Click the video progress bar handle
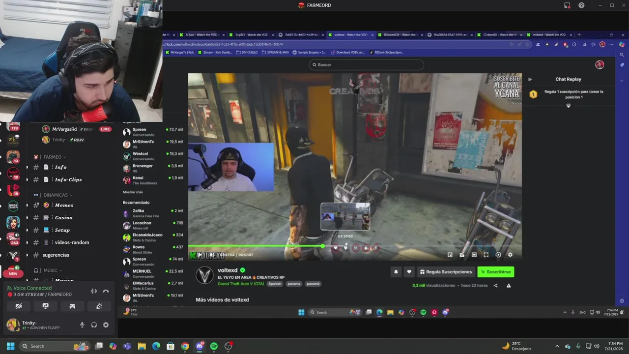The height and width of the screenshot is (354, 629). click(323, 246)
